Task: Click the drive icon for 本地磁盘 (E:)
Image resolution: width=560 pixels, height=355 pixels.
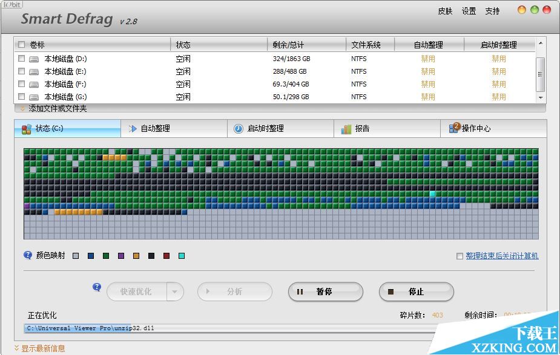Action: (34, 72)
